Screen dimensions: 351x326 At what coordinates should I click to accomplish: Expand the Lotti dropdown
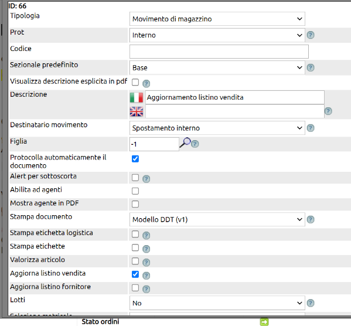pyautogui.click(x=217, y=303)
